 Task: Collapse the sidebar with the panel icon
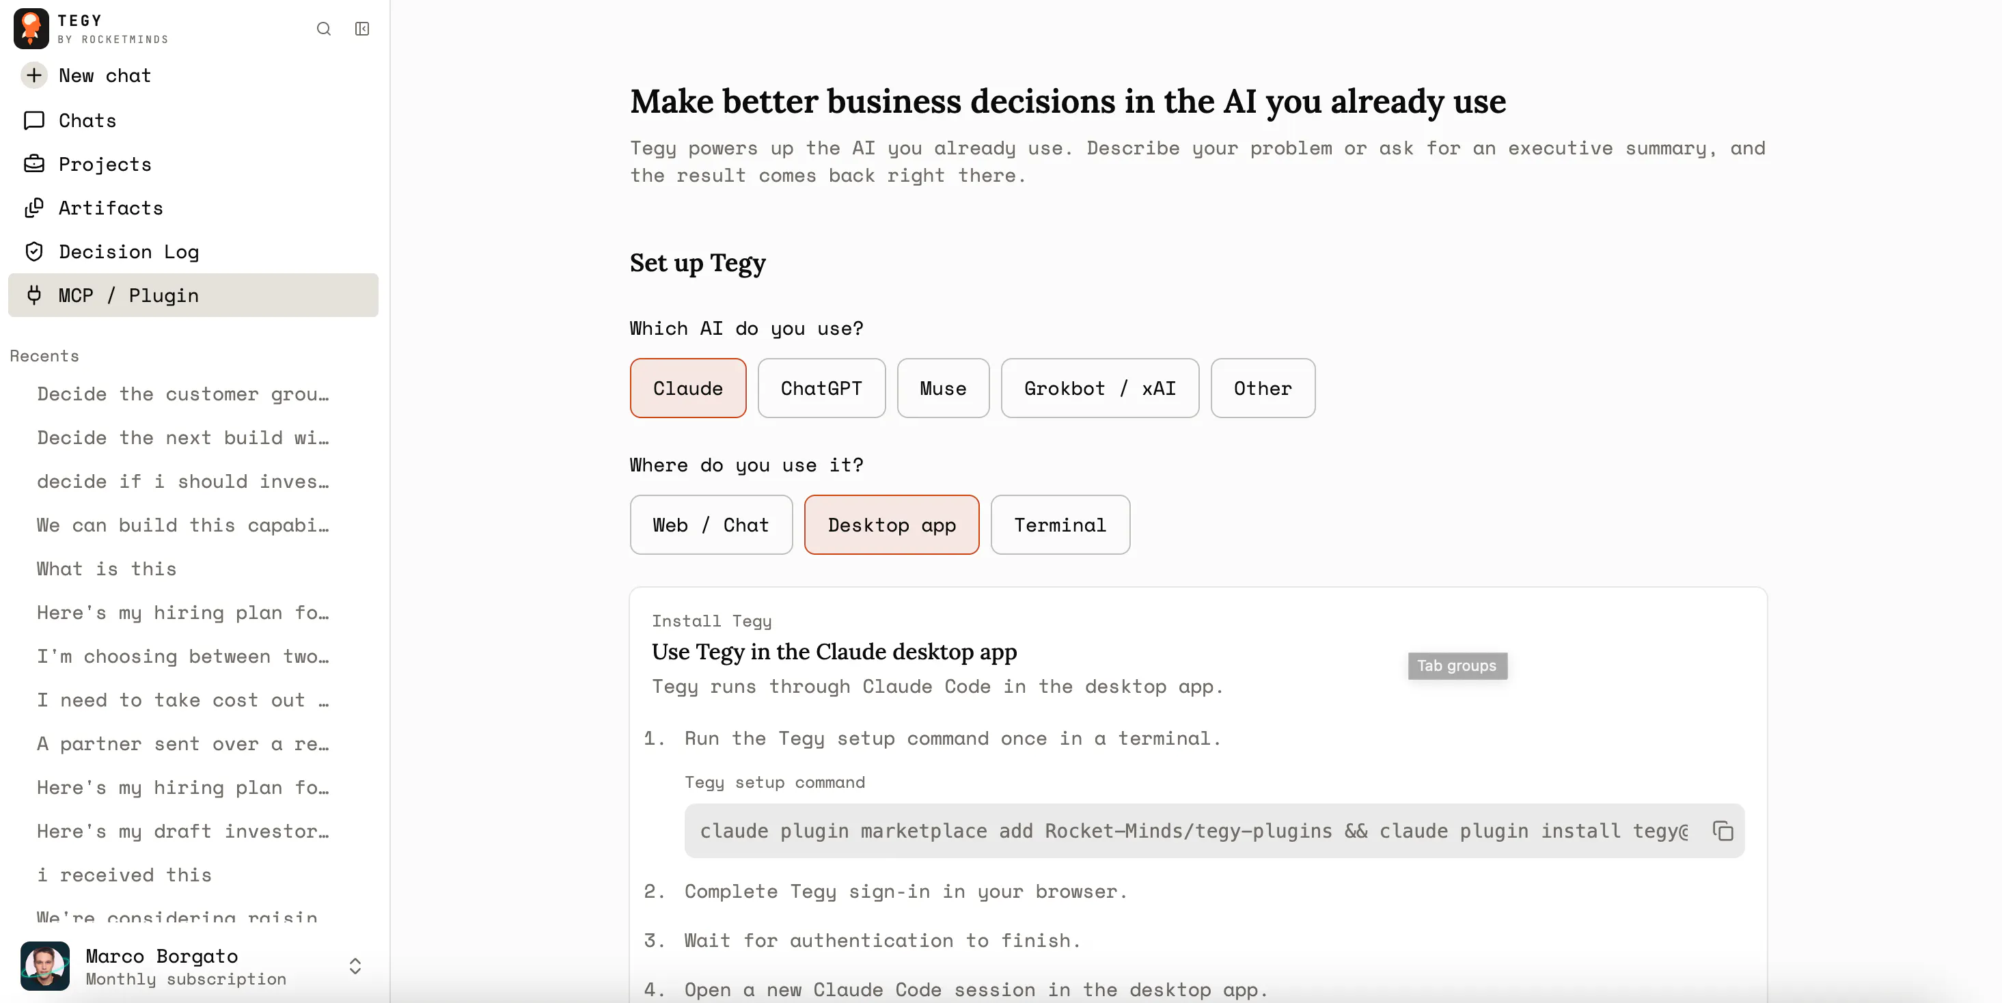click(x=362, y=29)
